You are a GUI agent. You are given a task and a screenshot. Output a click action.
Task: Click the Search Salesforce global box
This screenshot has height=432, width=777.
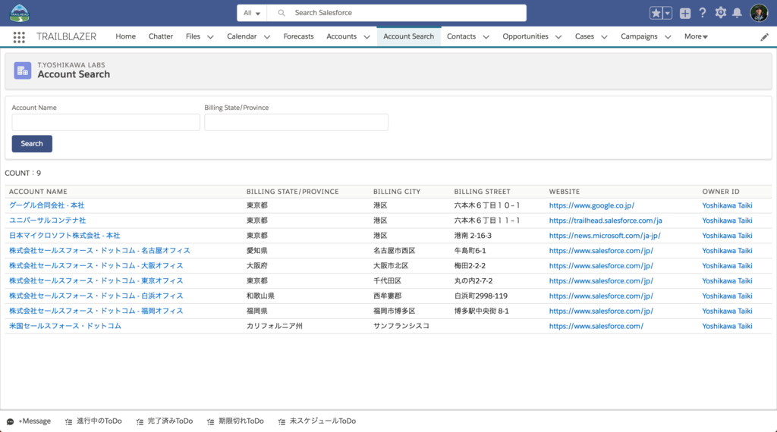[x=396, y=13]
